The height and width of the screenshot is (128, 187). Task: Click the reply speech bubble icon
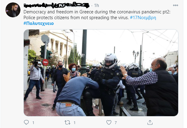coord(26,122)
